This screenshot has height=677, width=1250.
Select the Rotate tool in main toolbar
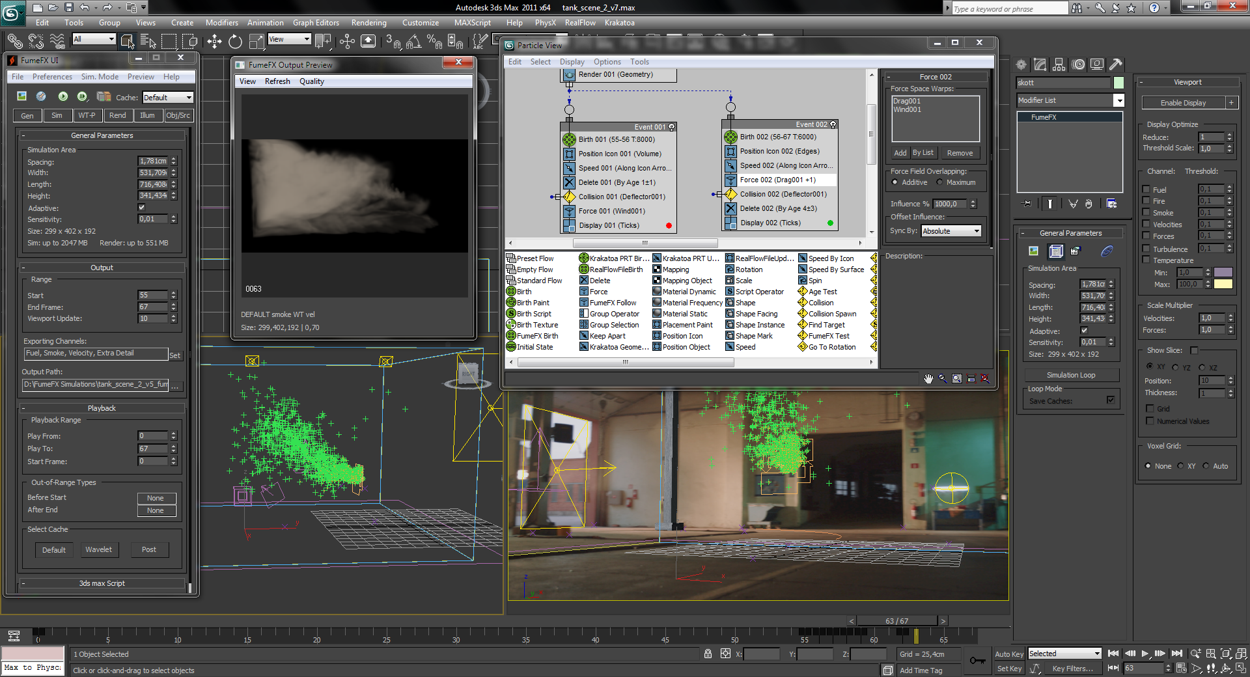[x=235, y=42]
